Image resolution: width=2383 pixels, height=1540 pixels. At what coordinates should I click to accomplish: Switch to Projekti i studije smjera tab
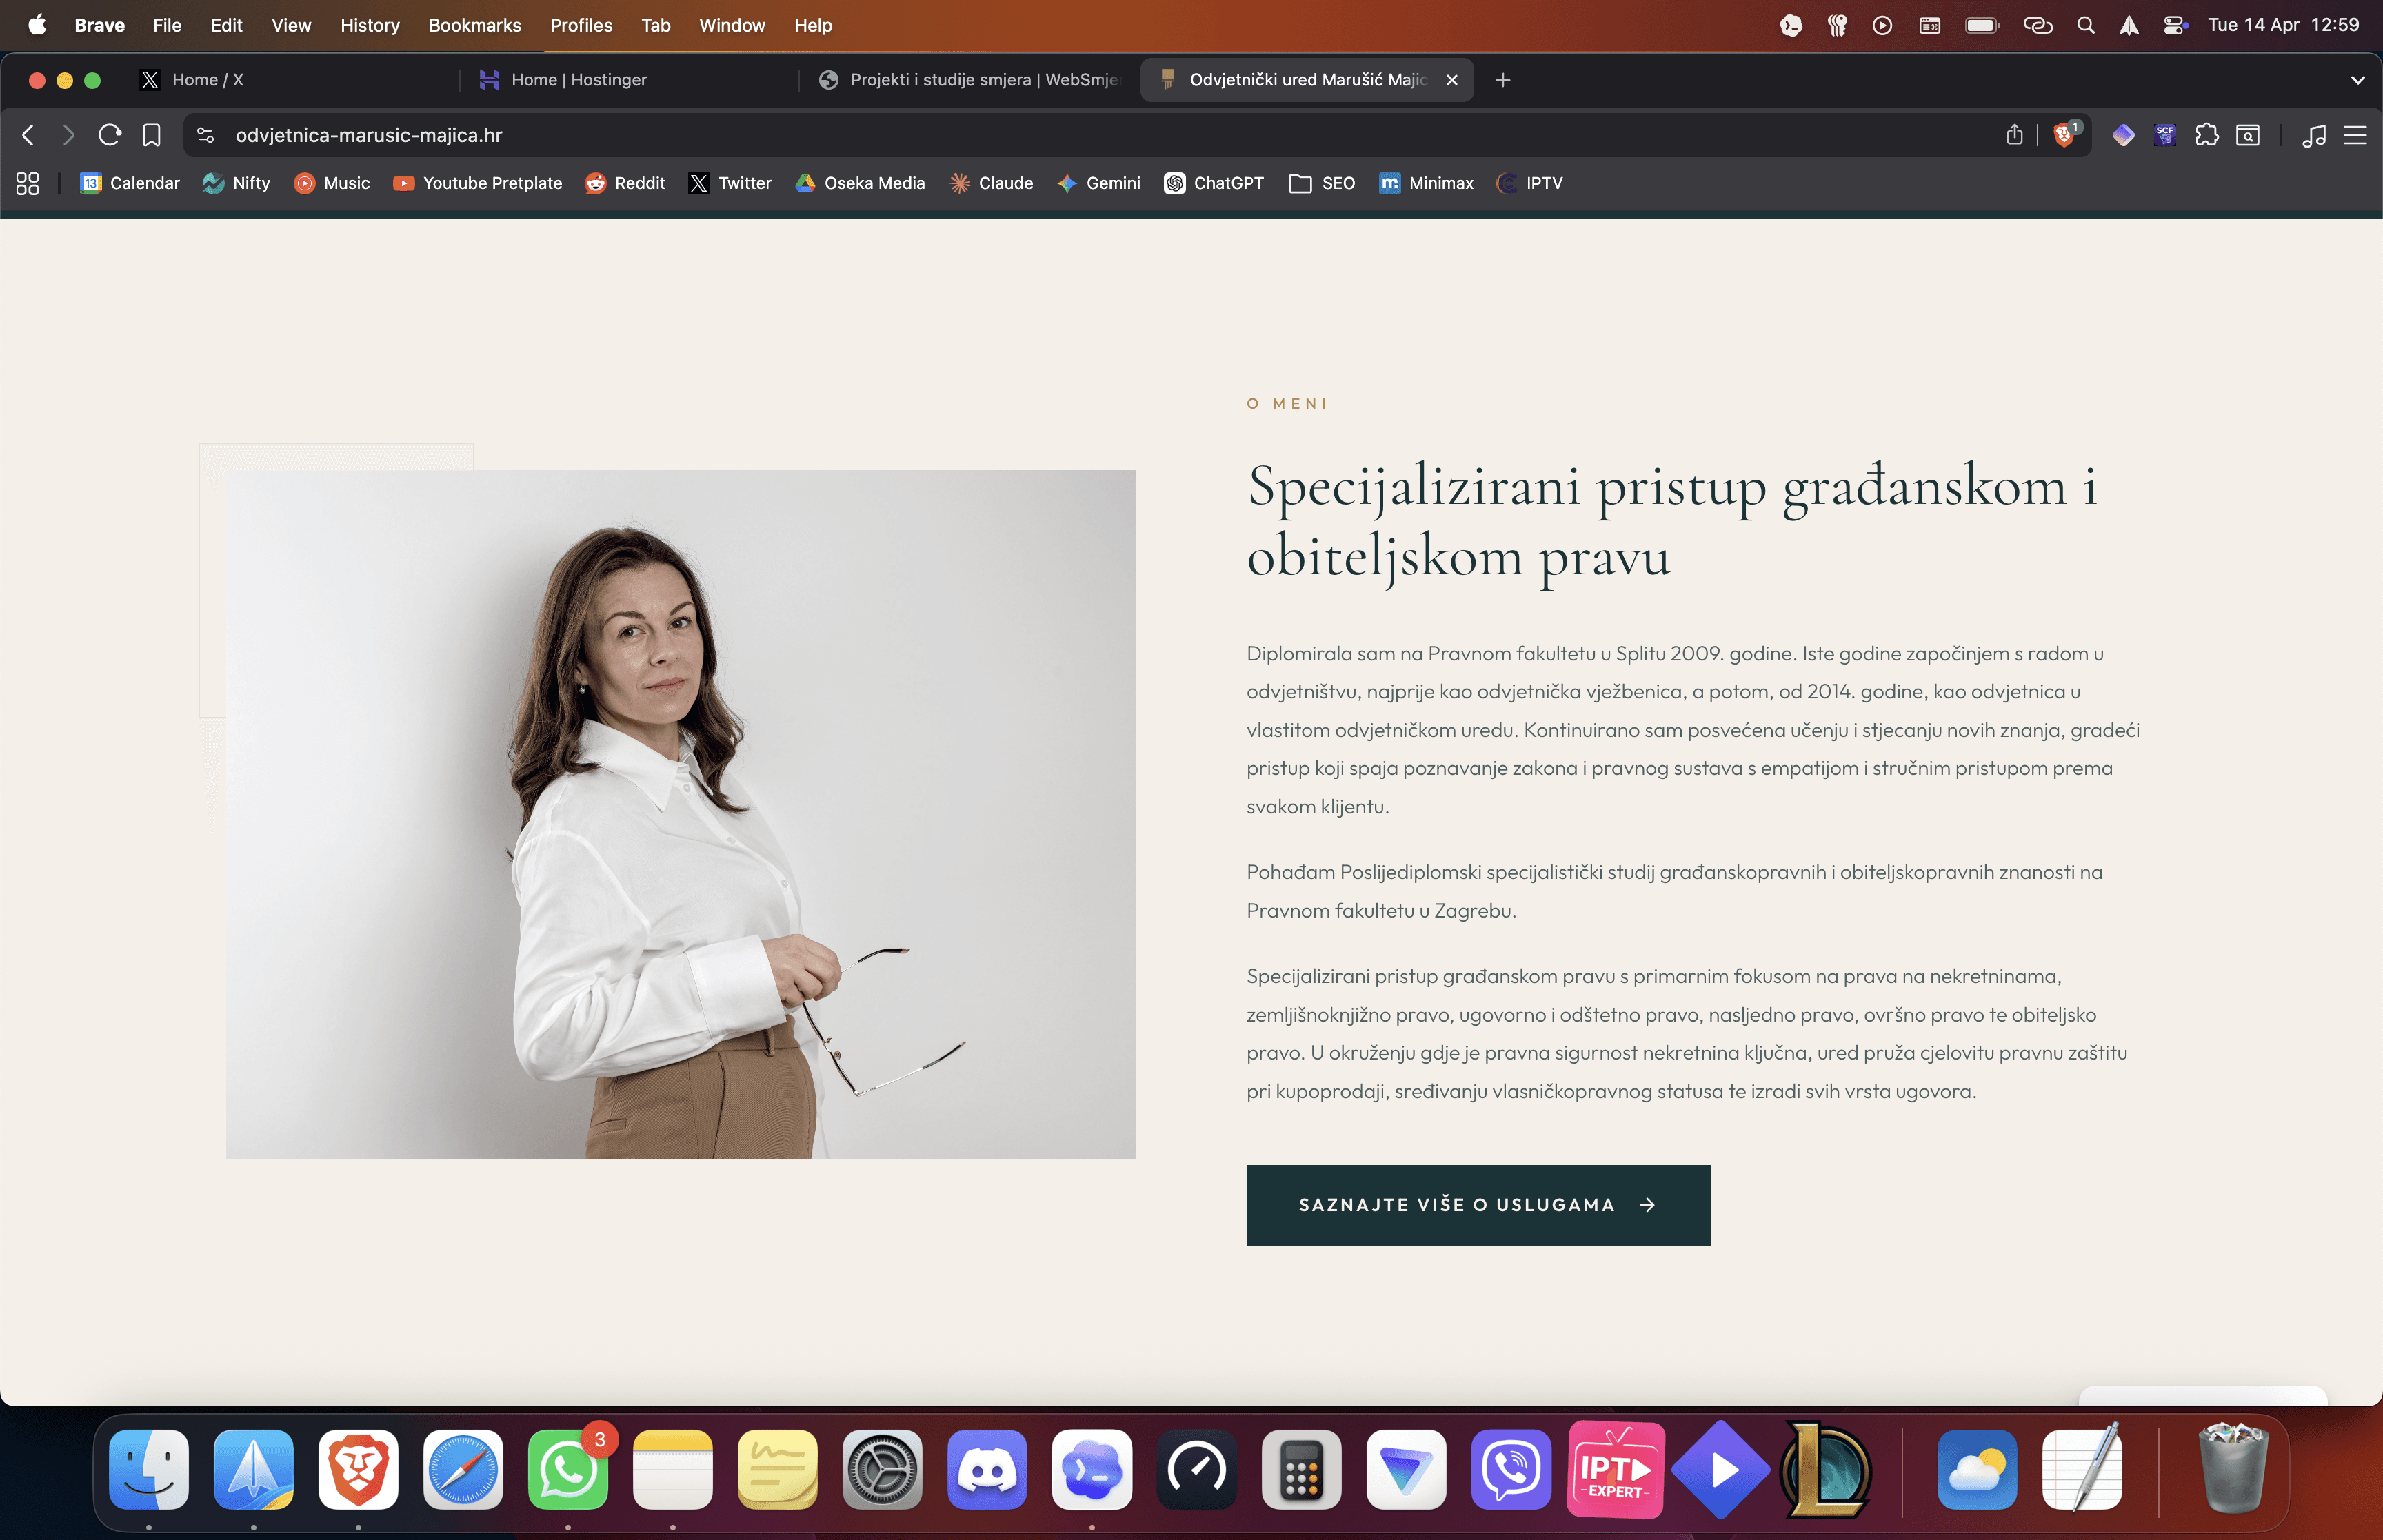984,80
